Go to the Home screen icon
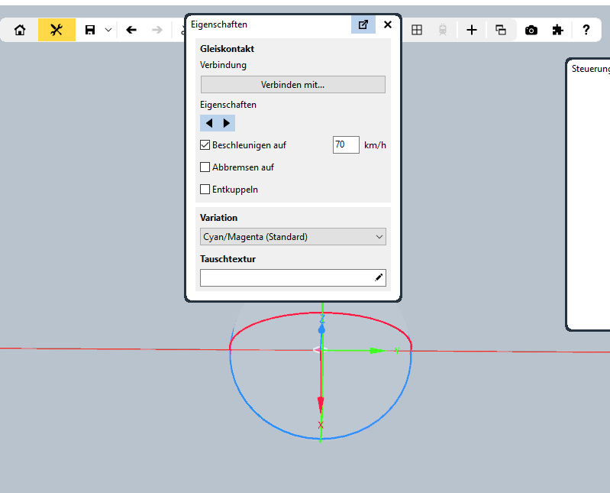Viewport: 610px width, 493px height. (20, 30)
